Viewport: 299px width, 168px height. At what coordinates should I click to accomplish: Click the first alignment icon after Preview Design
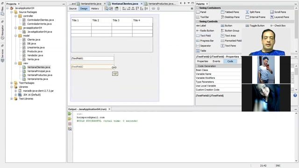(124, 8)
